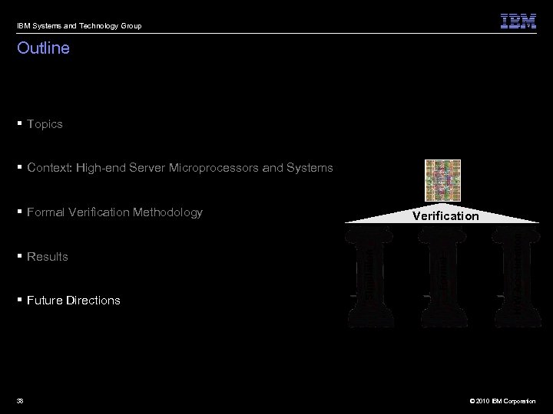Select the middle pillar under Verification
The image size is (553, 414).
click(442, 277)
